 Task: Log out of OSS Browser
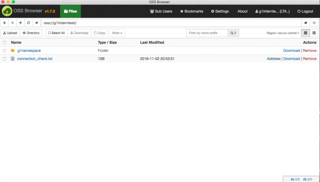(305, 11)
